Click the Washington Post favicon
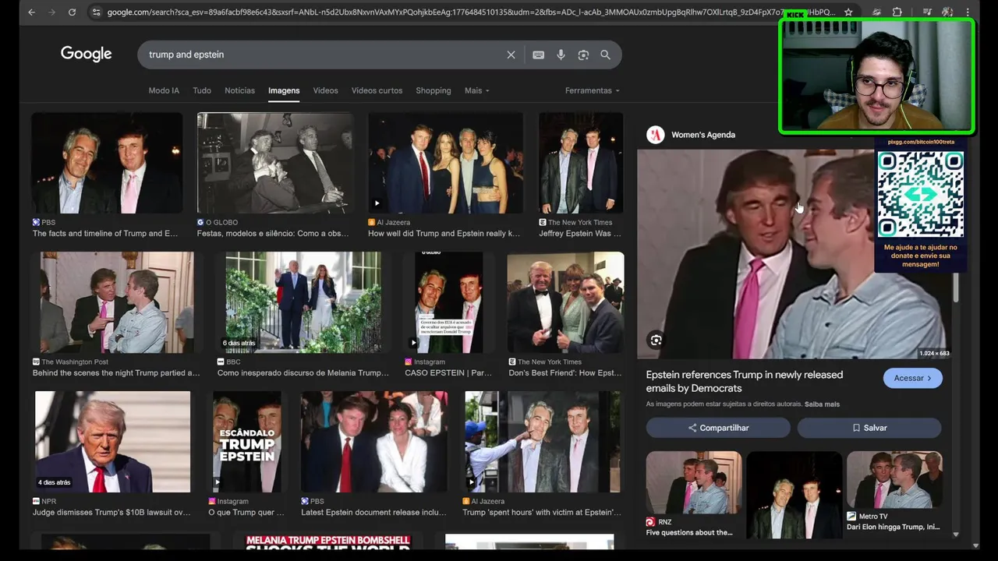The height and width of the screenshot is (561, 998). click(36, 362)
